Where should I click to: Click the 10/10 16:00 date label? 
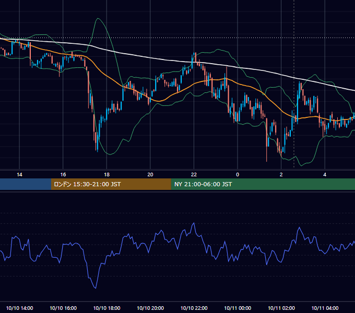(x=63, y=308)
